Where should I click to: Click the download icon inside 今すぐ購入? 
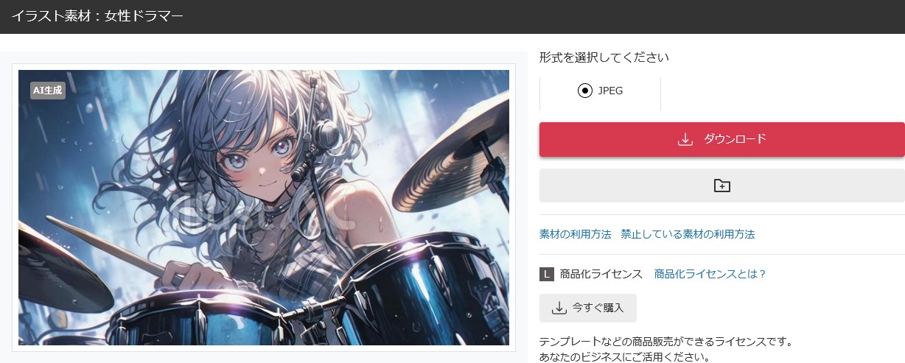point(559,308)
